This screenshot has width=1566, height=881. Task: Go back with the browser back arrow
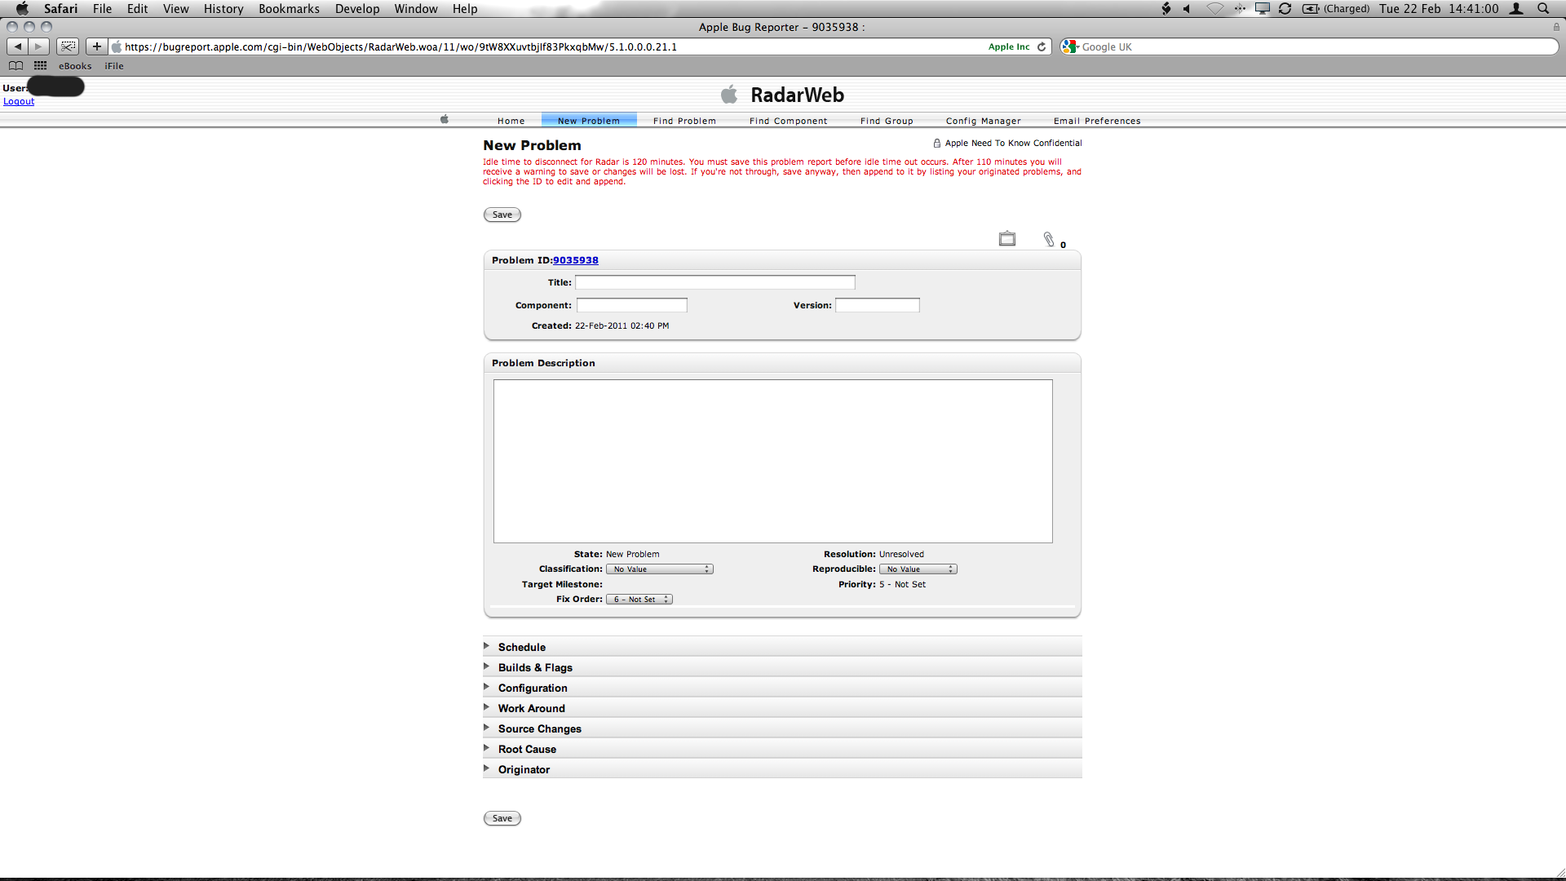(18, 46)
